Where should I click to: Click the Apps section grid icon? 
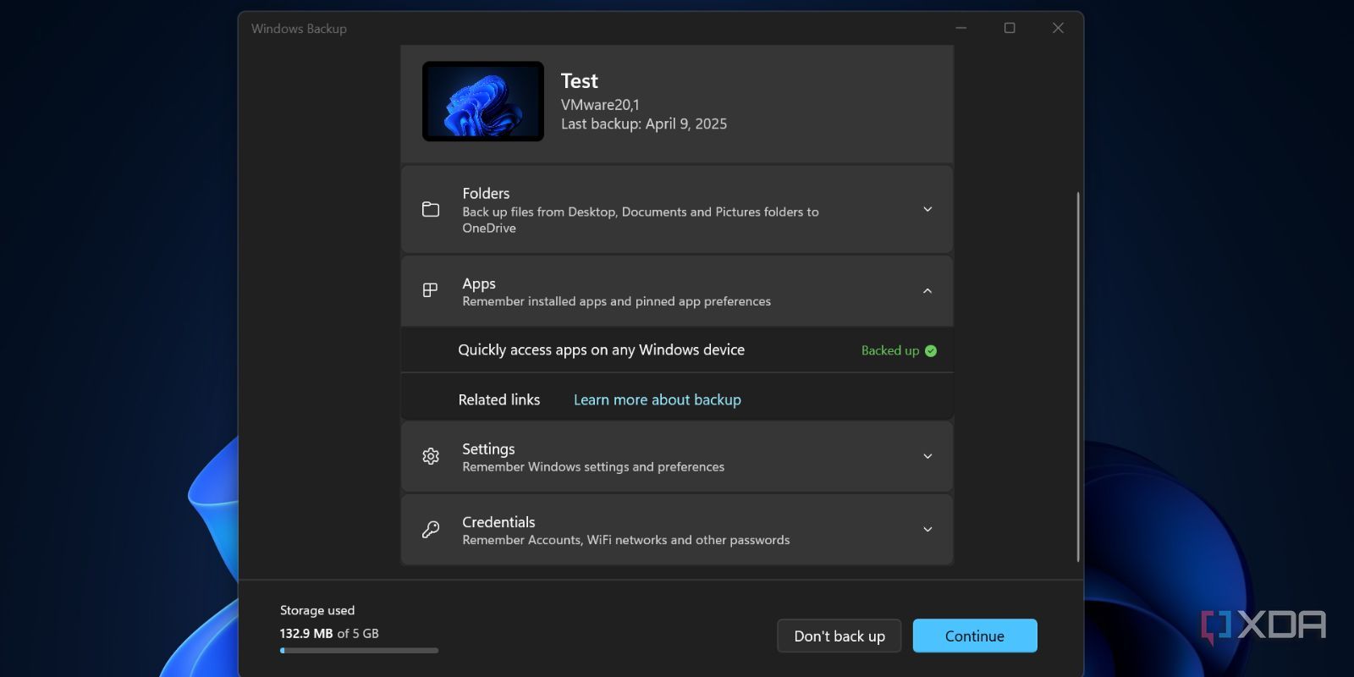click(x=430, y=290)
